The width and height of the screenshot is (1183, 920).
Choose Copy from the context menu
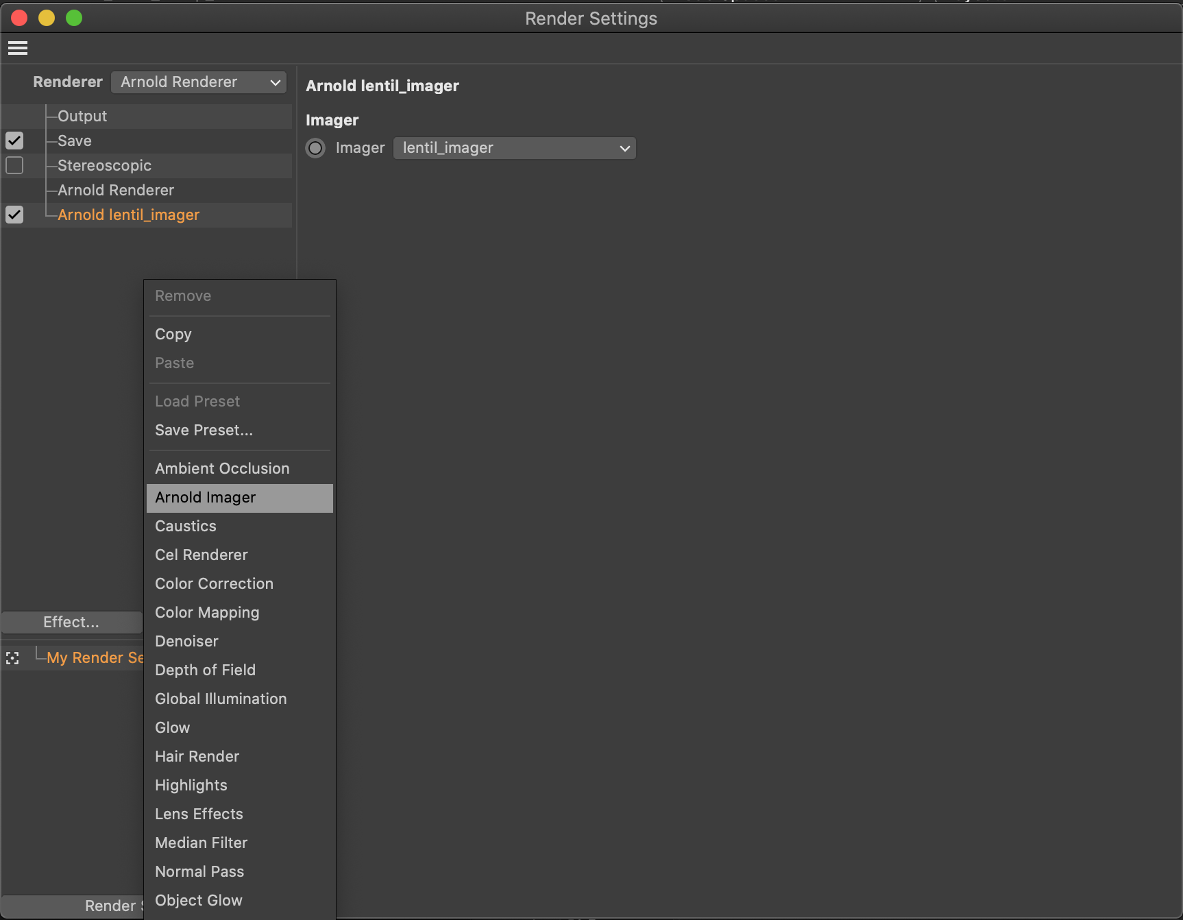tap(240, 335)
